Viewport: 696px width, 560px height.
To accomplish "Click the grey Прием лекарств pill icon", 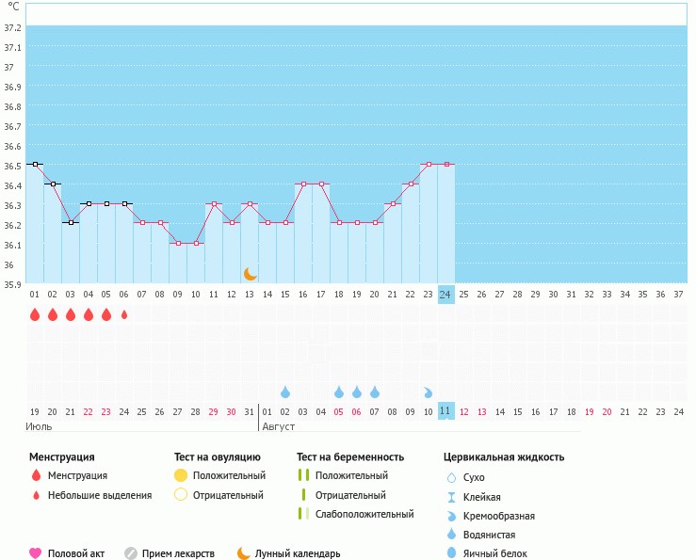I will 131,553.
